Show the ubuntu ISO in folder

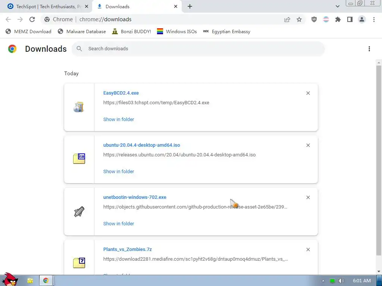(119, 171)
